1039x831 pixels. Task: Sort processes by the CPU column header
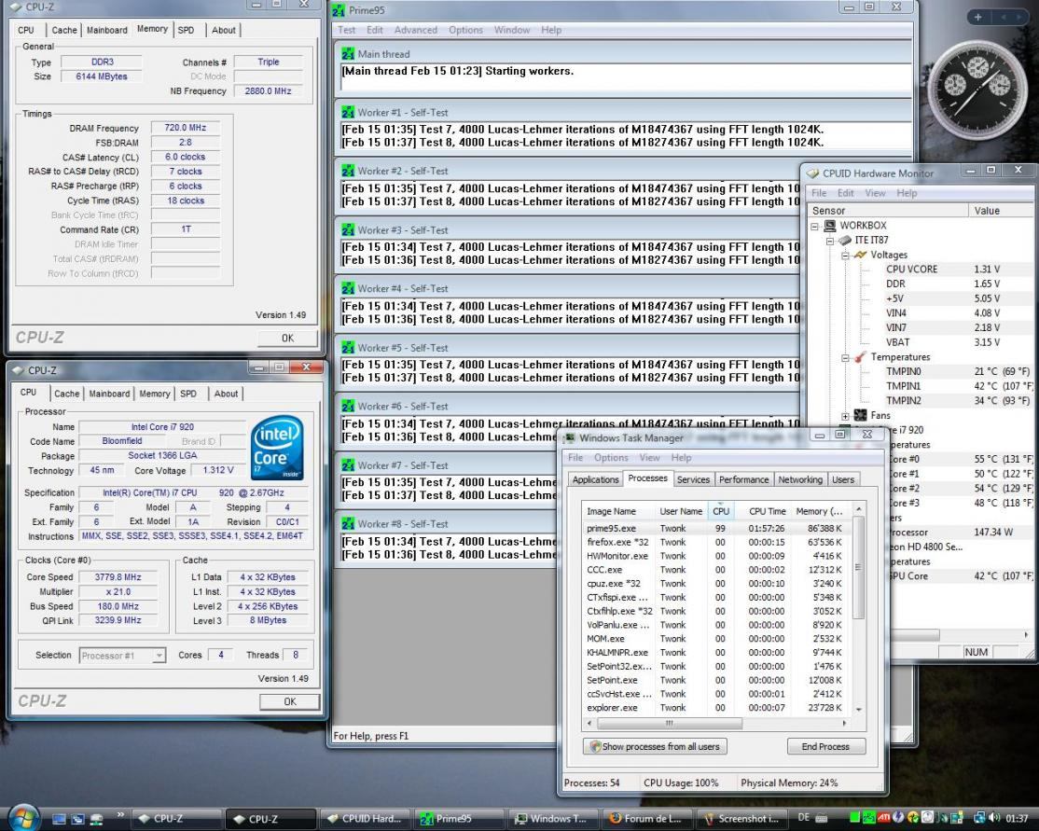720,511
